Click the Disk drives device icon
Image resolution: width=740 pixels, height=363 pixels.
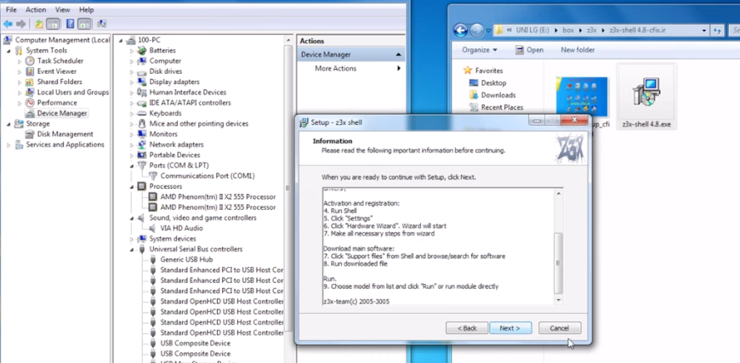point(141,71)
